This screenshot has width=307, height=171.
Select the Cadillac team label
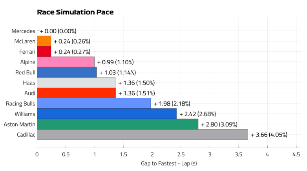pos(25,135)
